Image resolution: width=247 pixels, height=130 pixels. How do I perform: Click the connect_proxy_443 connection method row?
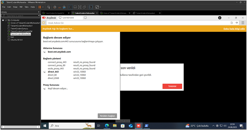point(72,62)
